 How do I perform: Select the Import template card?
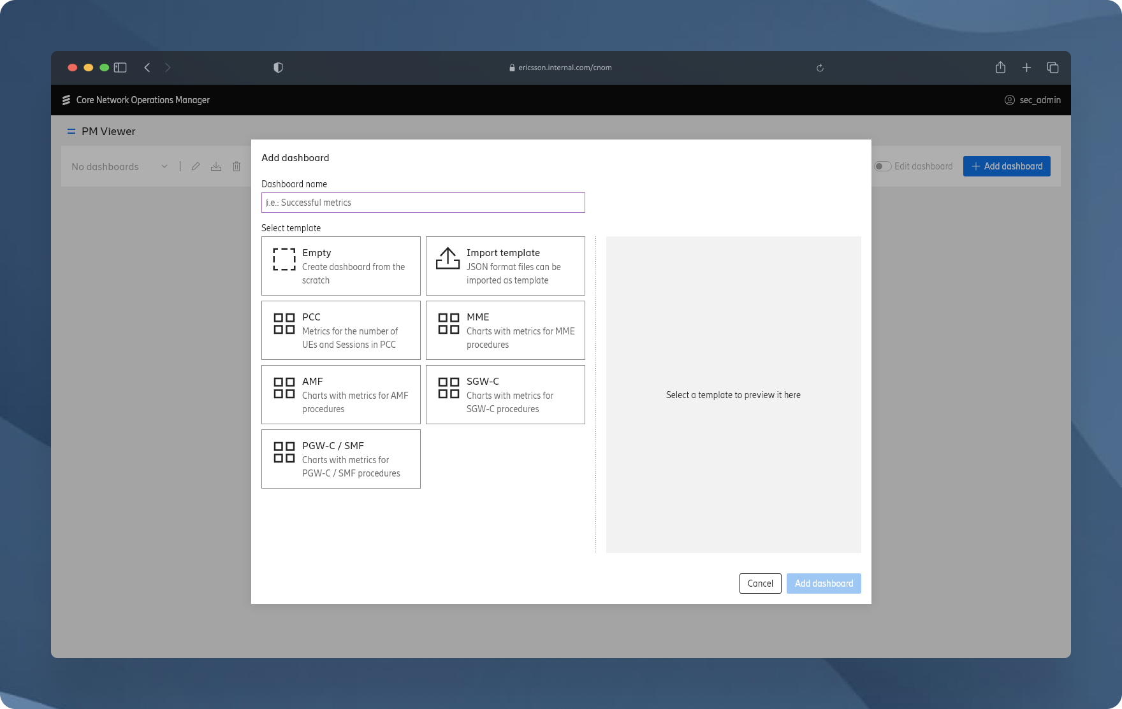tap(505, 266)
